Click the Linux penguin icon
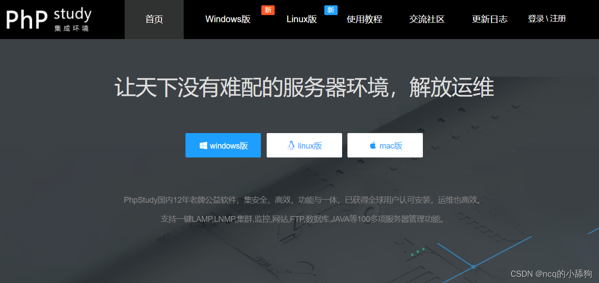Screen dimensions: 599x283 (291, 145)
